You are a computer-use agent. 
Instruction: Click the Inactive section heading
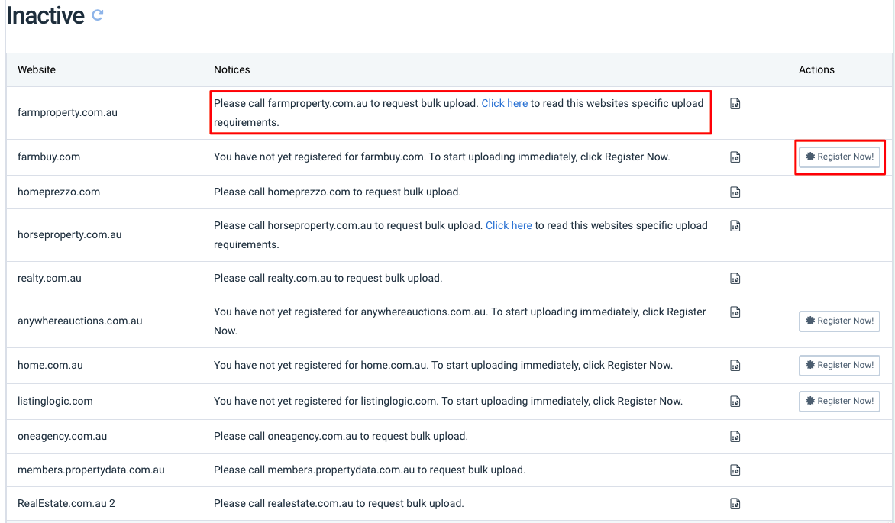coord(46,15)
